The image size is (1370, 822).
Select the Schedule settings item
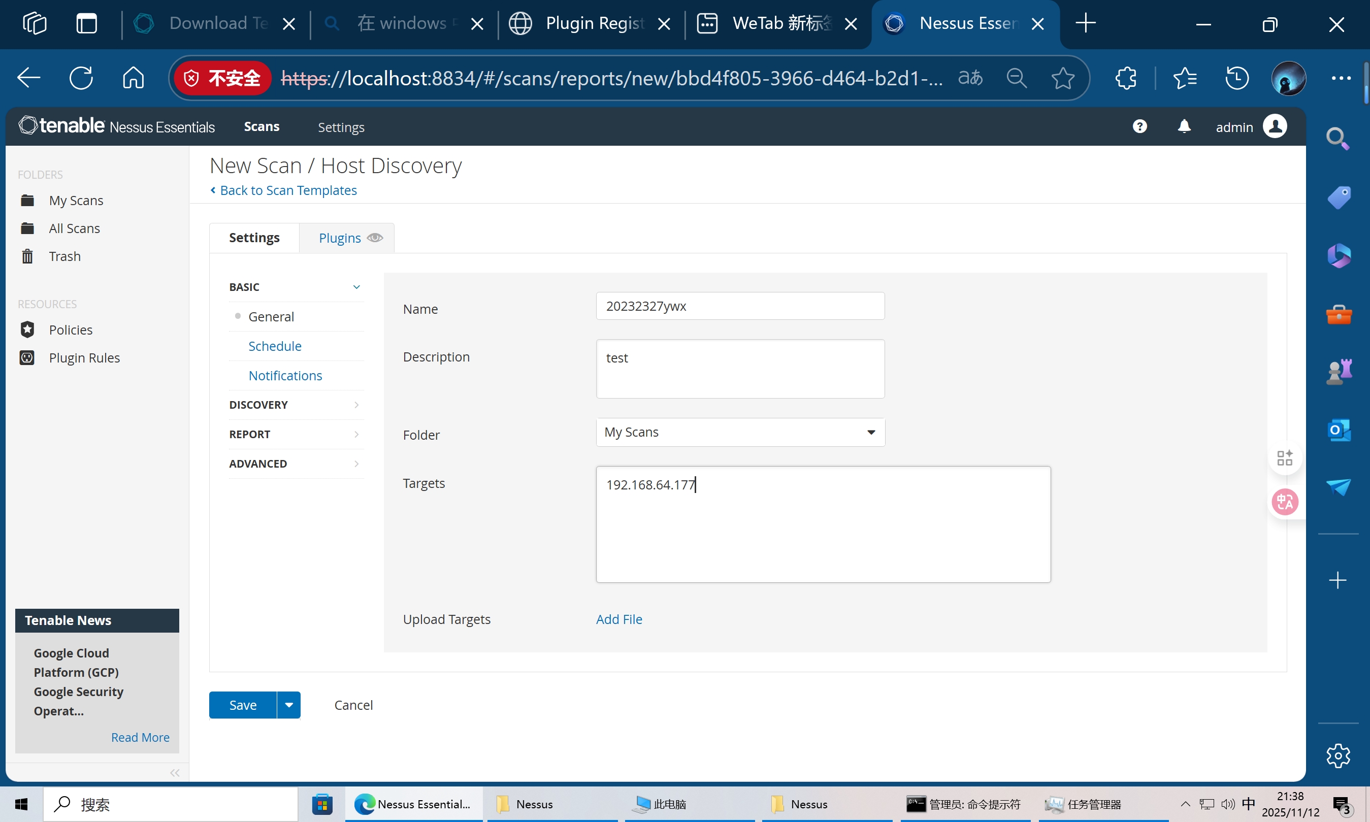[x=275, y=346]
